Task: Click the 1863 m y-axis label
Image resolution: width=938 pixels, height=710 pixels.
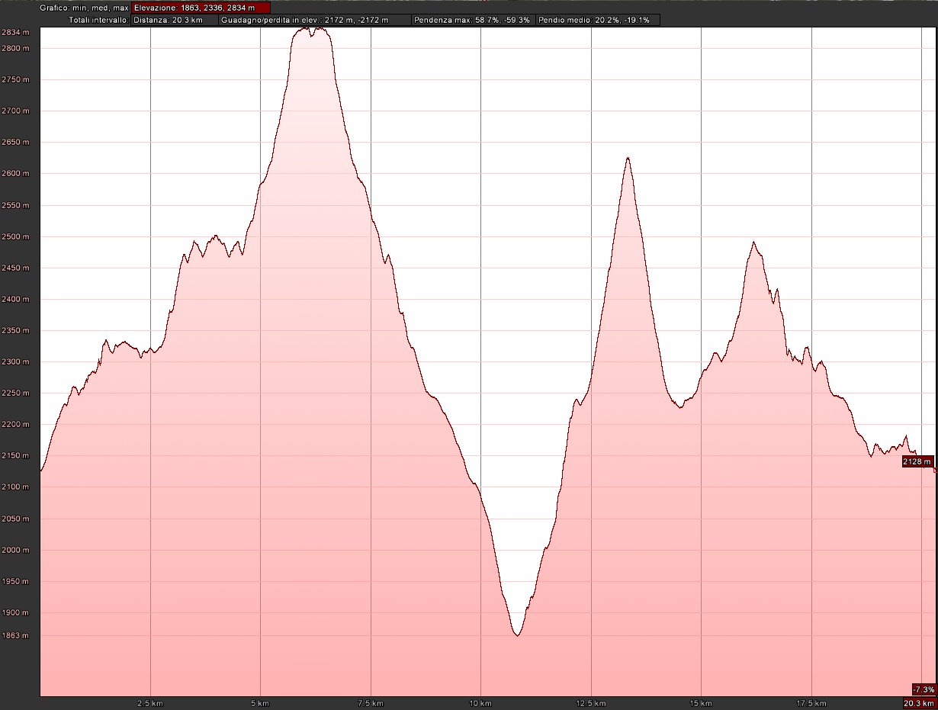Action: 15,635
